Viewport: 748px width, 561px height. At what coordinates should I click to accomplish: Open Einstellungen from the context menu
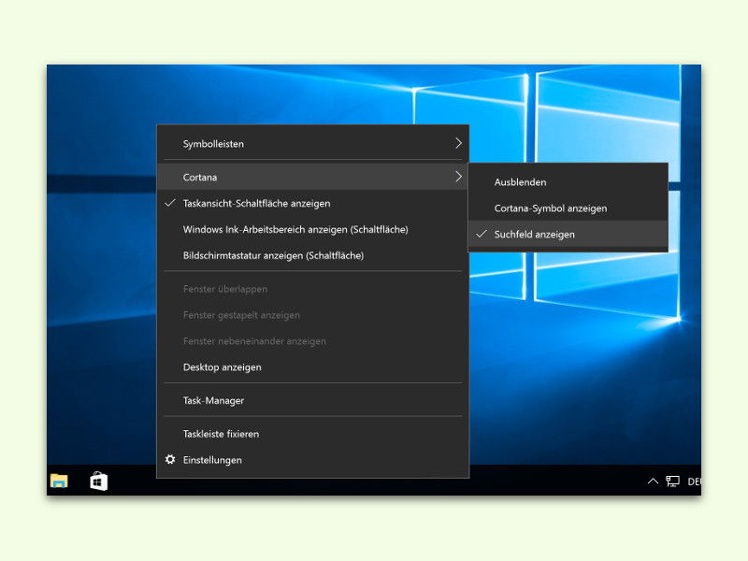pos(313,460)
